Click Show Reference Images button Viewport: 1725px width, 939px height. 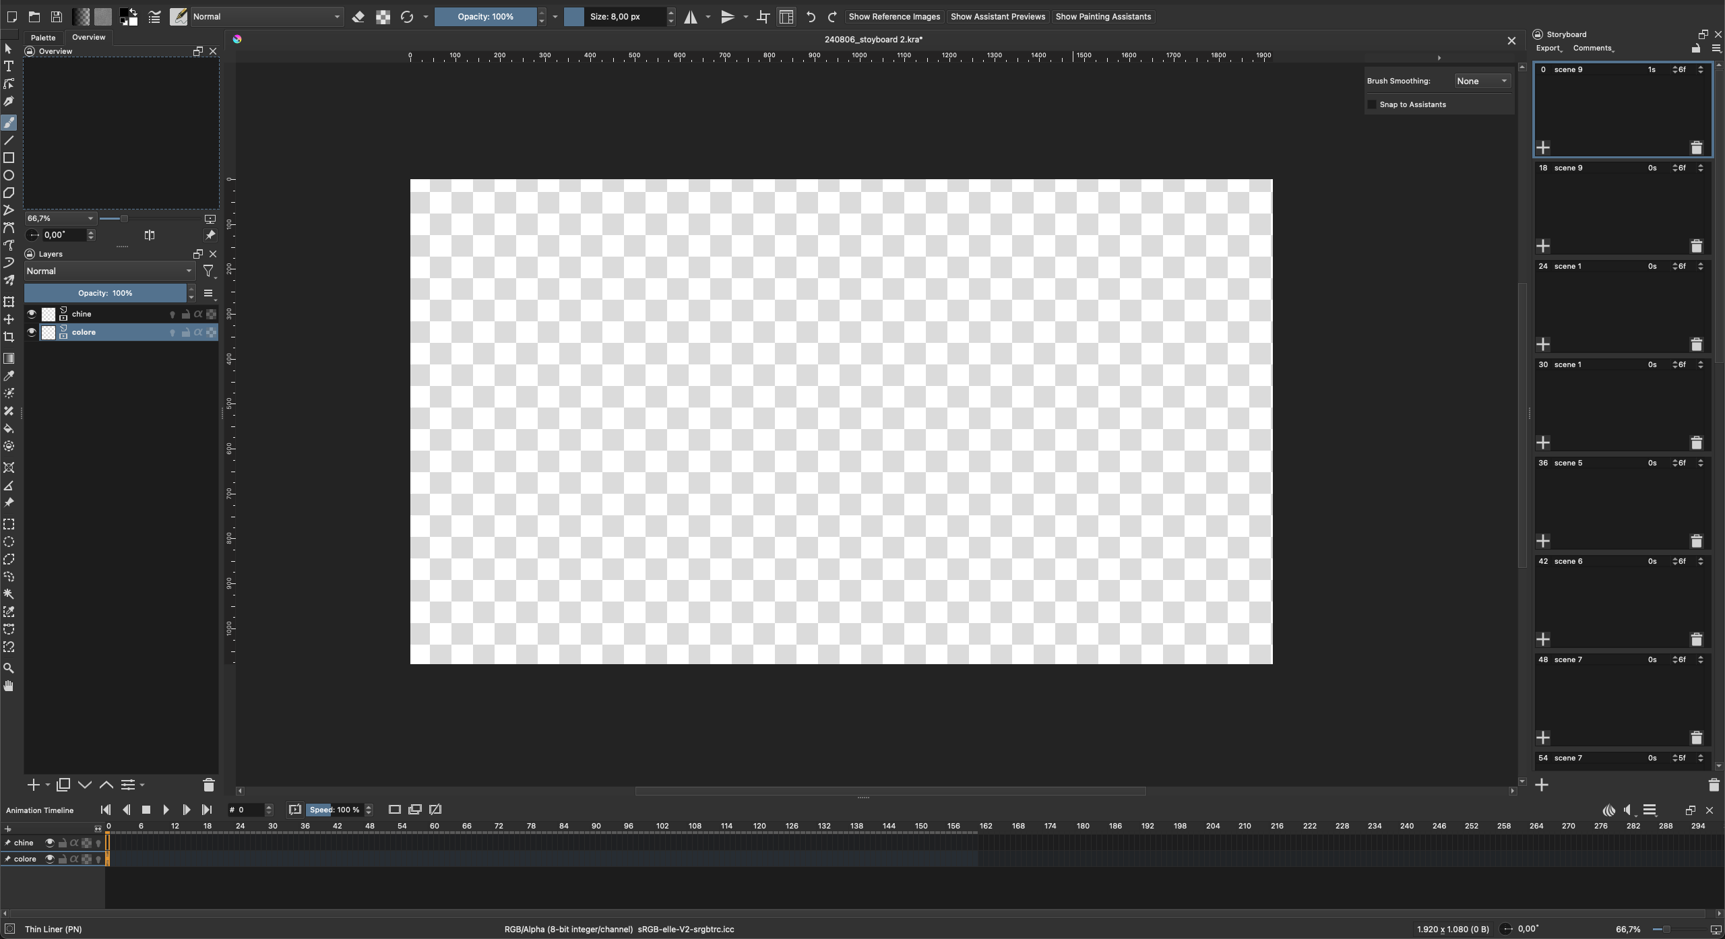point(894,17)
